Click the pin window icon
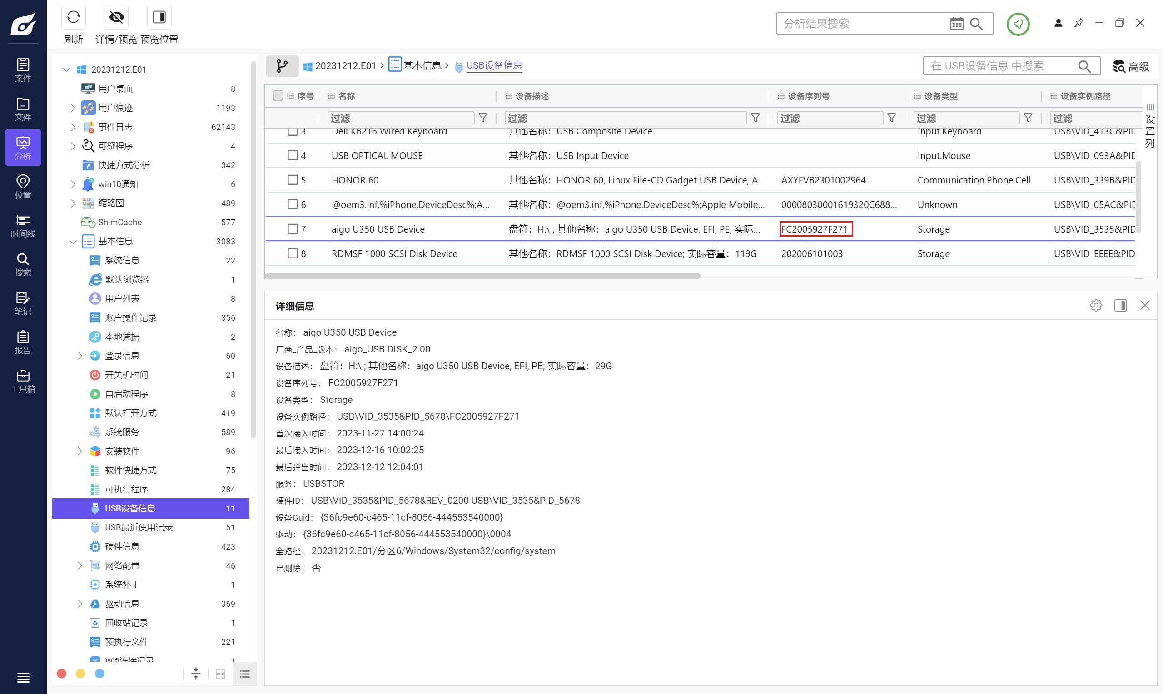This screenshot has width=1163, height=694. (1079, 23)
